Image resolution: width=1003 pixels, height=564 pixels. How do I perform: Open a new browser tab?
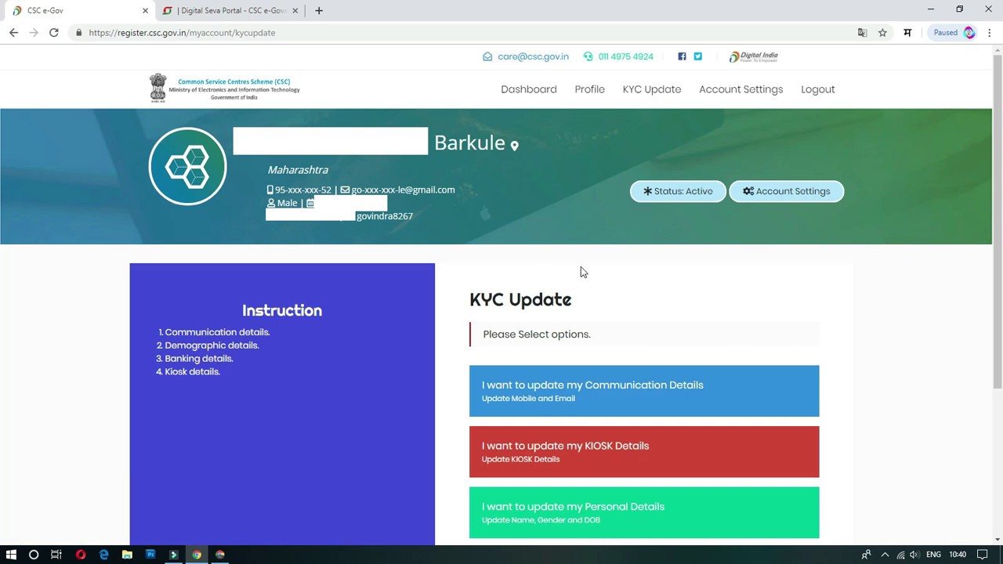tap(319, 11)
